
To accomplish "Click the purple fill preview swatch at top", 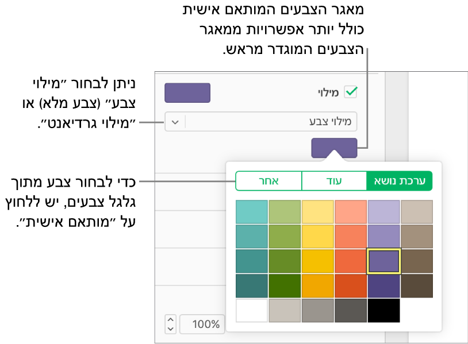I will pyautogui.click(x=187, y=93).
